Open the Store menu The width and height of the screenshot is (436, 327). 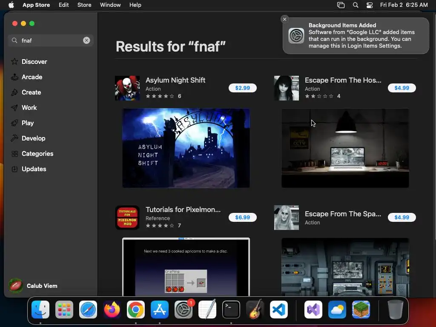point(84,5)
